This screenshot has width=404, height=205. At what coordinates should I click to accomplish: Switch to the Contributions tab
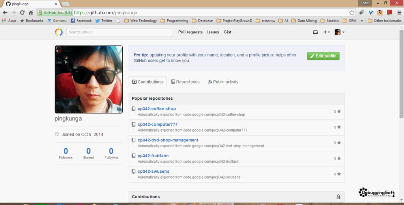[148, 82]
